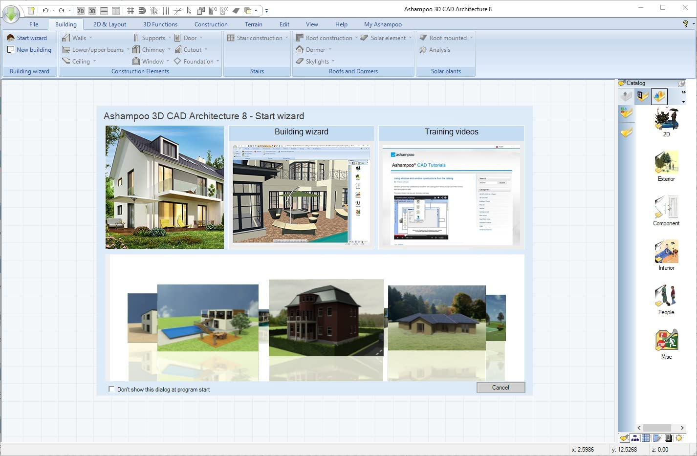697x456 pixels.
Task: Open the Training videos thumbnail
Action: [x=451, y=187]
